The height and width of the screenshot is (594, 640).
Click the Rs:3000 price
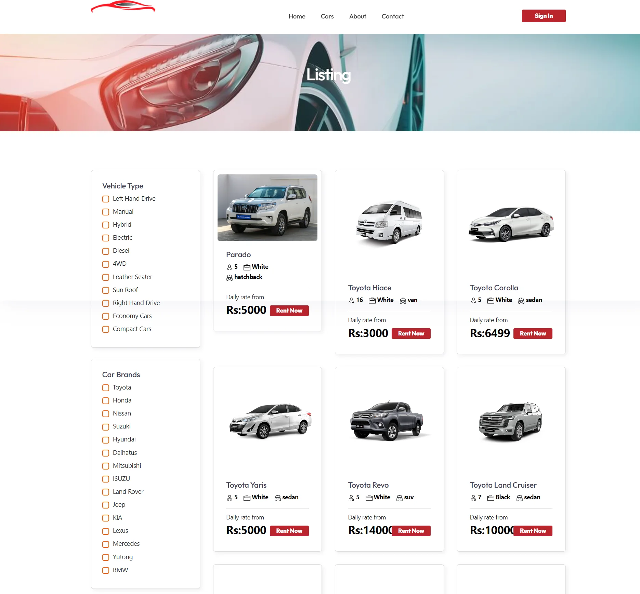(368, 333)
